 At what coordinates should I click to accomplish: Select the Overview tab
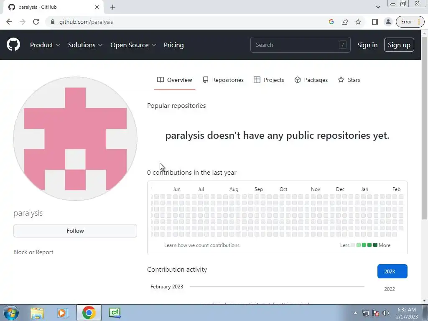coord(174,80)
